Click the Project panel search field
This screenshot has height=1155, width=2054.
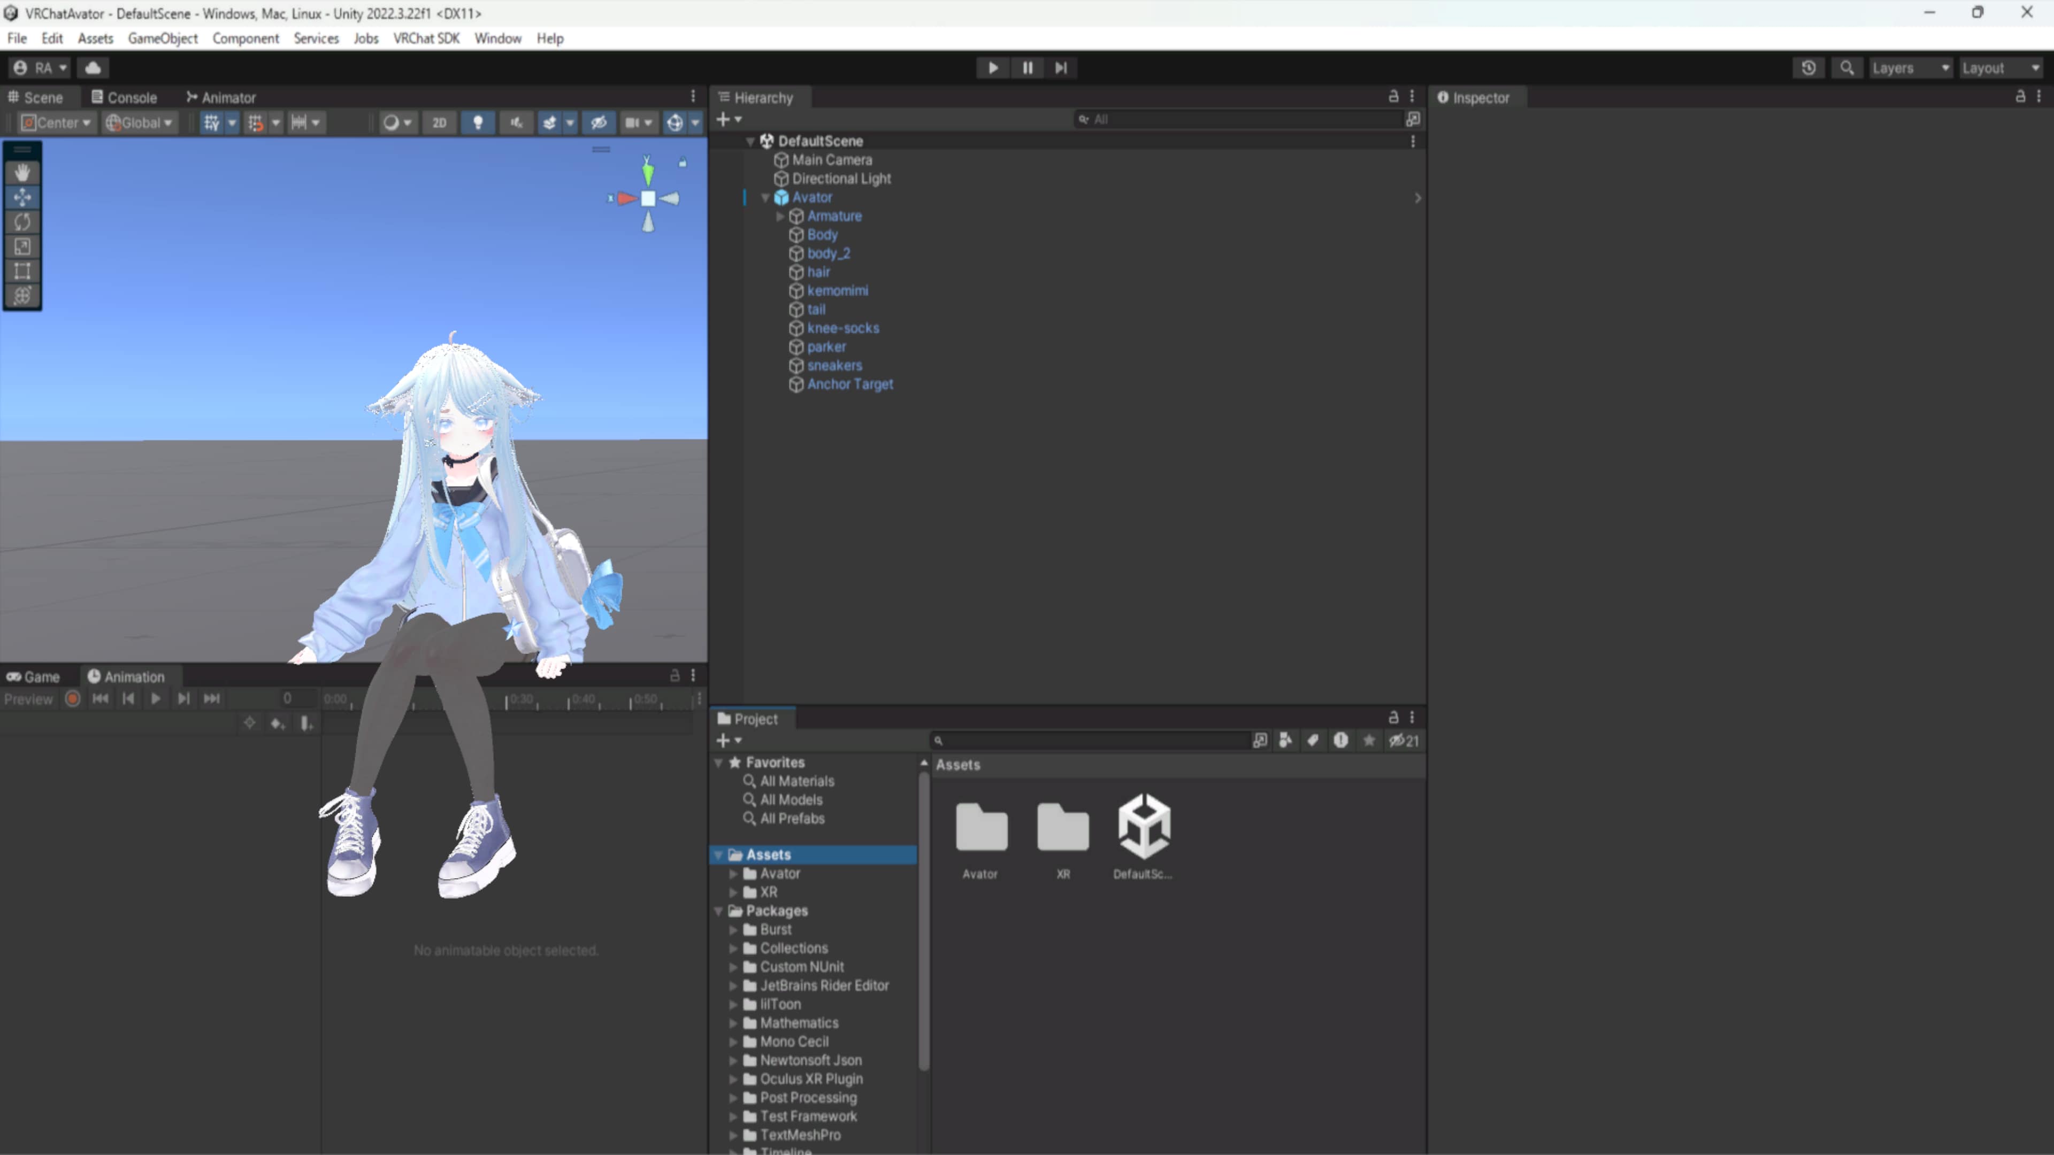pyautogui.click(x=1091, y=741)
